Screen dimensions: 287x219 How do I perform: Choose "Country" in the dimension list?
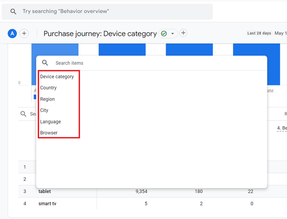click(48, 88)
